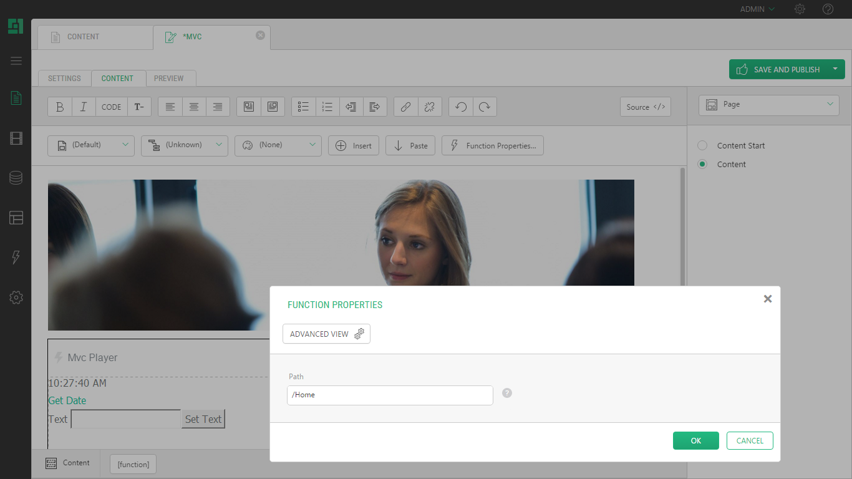
Task: Open the Data perspective in the sidebar
Action: pyautogui.click(x=16, y=178)
